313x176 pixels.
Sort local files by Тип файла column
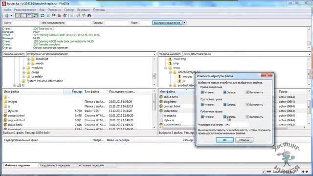(95, 91)
